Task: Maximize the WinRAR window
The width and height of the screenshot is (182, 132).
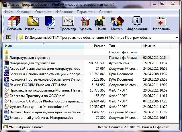Action: (x=162, y=3)
